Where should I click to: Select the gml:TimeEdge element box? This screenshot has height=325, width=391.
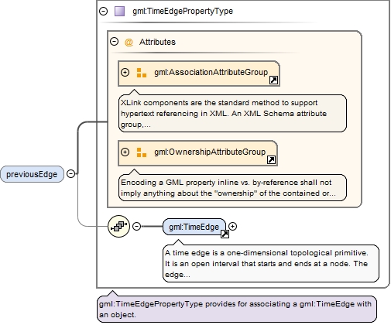tap(194, 227)
